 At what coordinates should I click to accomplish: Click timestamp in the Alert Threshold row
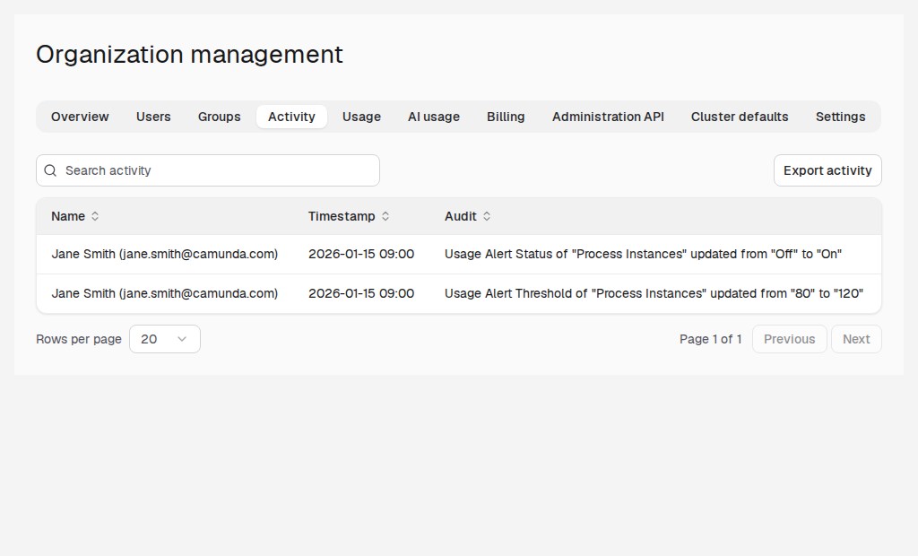point(361,293)
